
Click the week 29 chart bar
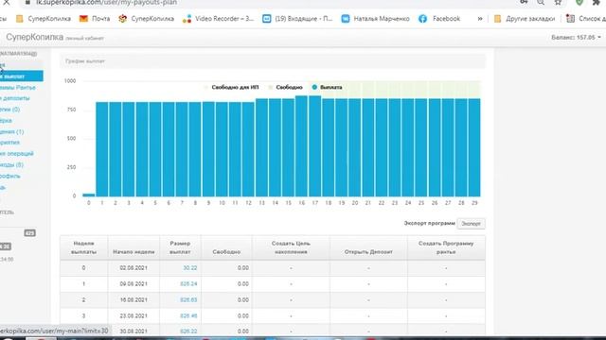[474, 147]
